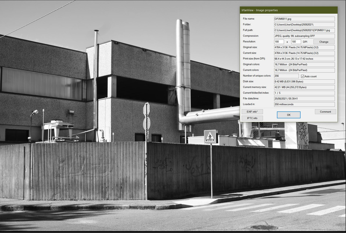Image resolution: width=346 pixels, height=233 pixels.
Task: Click the 'File date/time:' label
Action: pos(251,98)
